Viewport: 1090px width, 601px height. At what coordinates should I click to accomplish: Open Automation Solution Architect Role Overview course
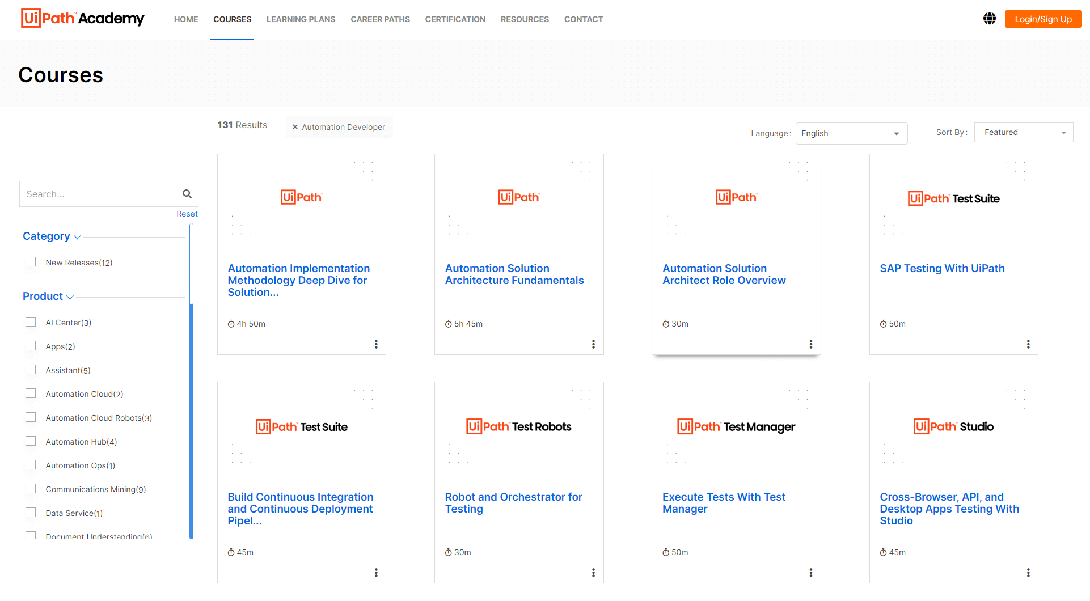click(724, 274)
